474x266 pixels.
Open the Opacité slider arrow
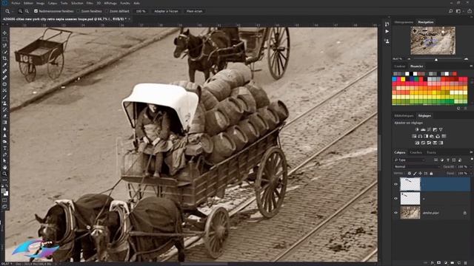pos(471,166)
